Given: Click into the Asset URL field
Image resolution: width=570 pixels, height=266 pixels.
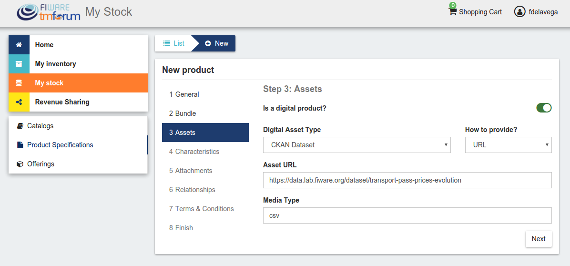Looking at the screenshot, I should point(407,180).
